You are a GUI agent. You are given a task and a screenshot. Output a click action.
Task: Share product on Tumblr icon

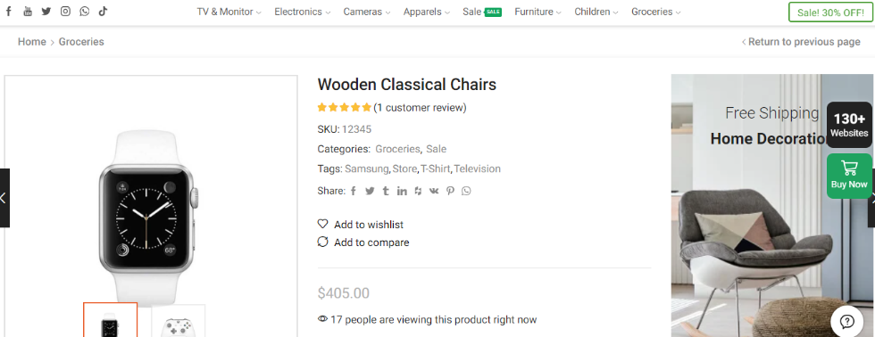tap(386, 191)
